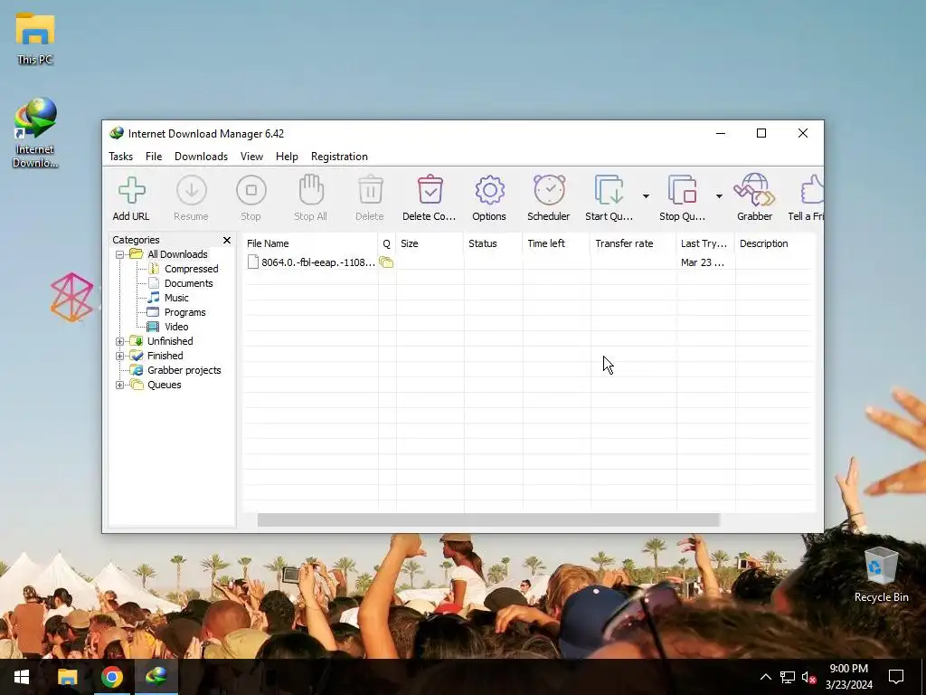Select the Video category
The image size is (926, 695).
tap(176, 327)
